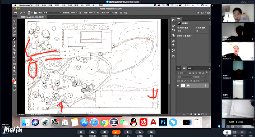Click the Home icon in options bar
255x137 pixels.
tap(15, 13)
